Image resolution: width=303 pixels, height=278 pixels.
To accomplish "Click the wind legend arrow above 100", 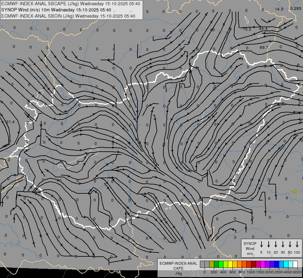I will pyautogui.click(x=297, y=244).
